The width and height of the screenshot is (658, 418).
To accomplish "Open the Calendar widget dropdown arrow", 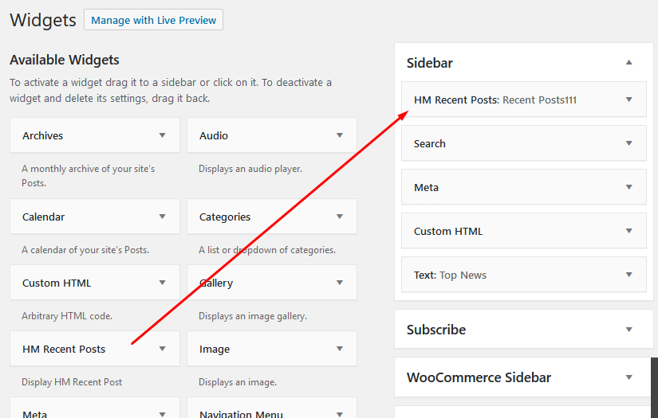I will (163, 217).
